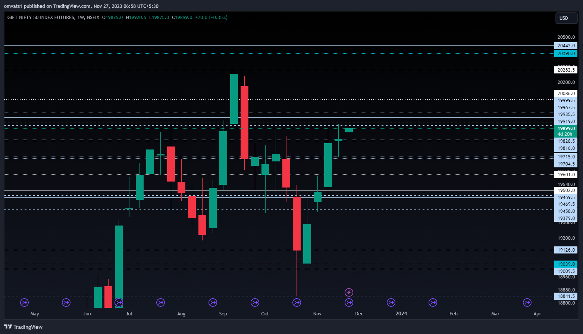This screenshot has width=583, height=334.
Task: Open the event marker between 2024 and Feb
Action: pos(433,302)
